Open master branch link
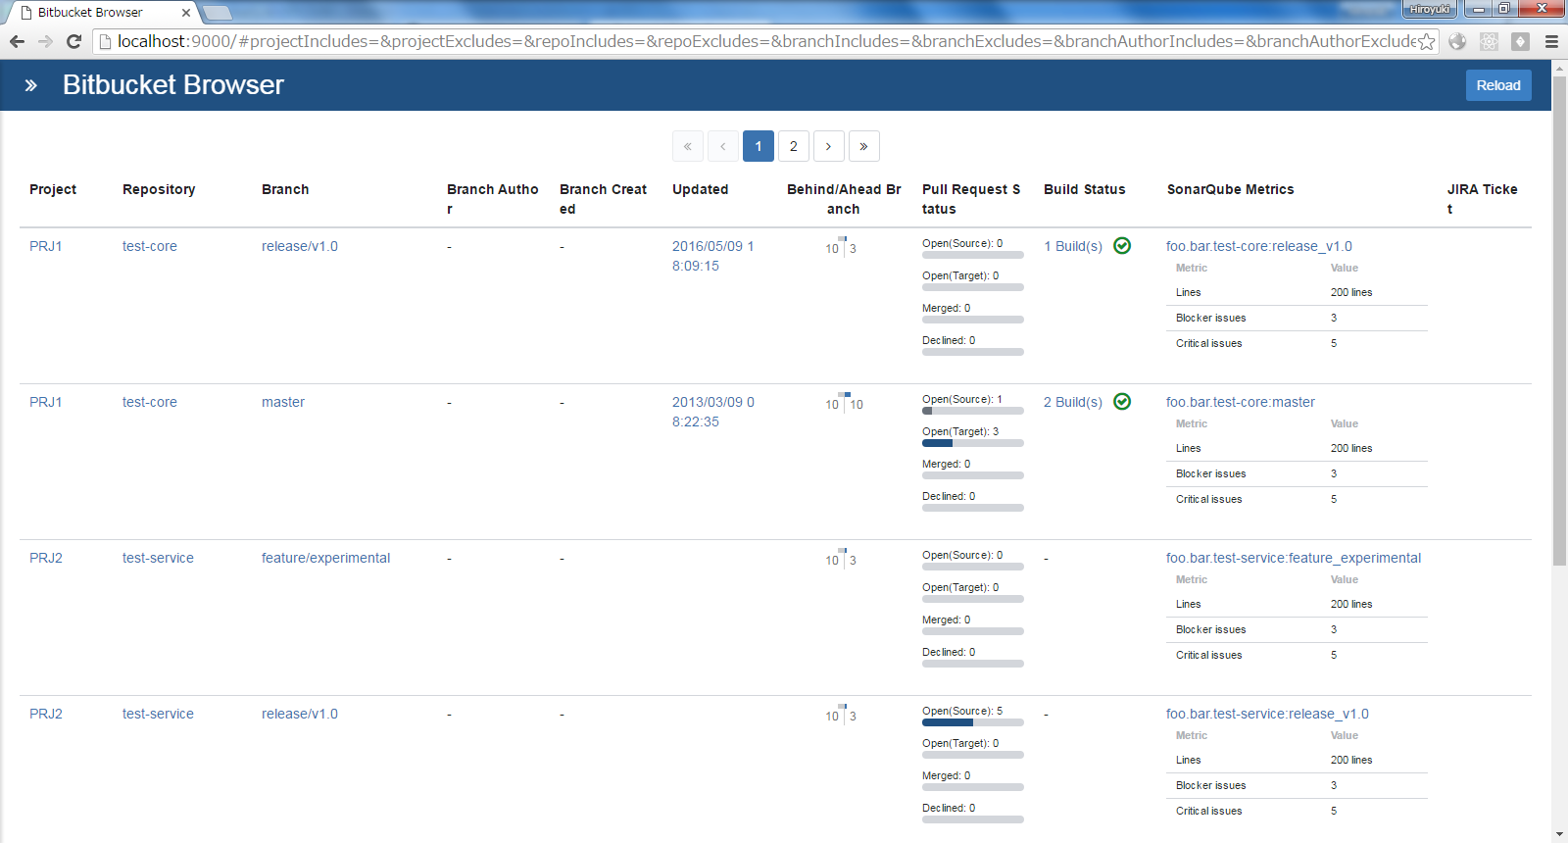This screenshot has width=1568, height=843. click(x=283, y=402)
